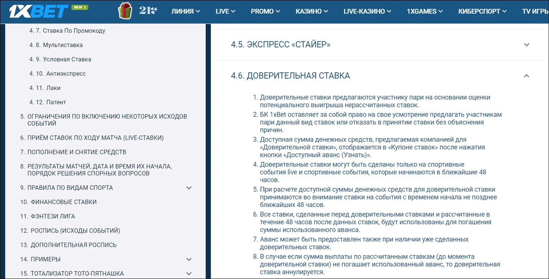Open 4.9 Условная Ставка in sidebar
This screenshot has height=279, width=549.
click(60, 59)
